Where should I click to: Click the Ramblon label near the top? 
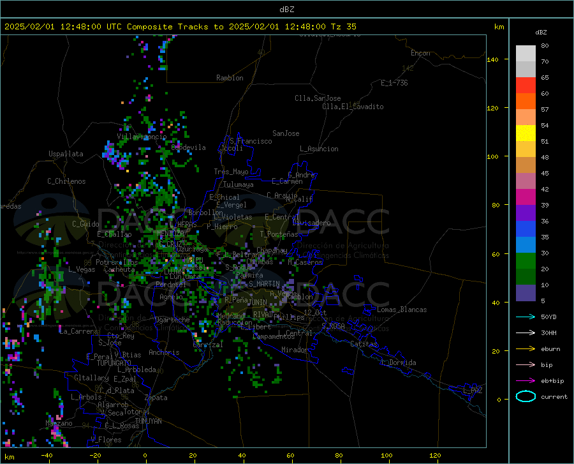pos(230,78)
